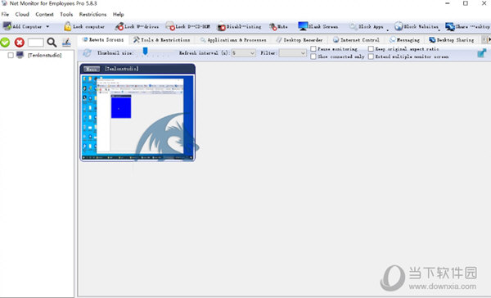The width and height of the screenshot is (491, 298).
Task: Switch to the Messaging tab
Action: point(404,40)
